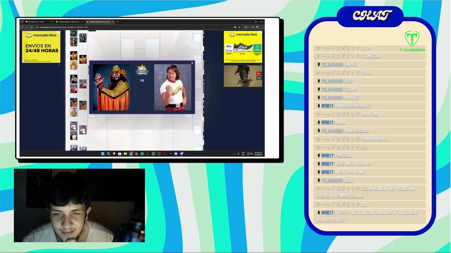Click the T-Dagger logo in the chat panel
451x253 pixels.
point(412,41)
